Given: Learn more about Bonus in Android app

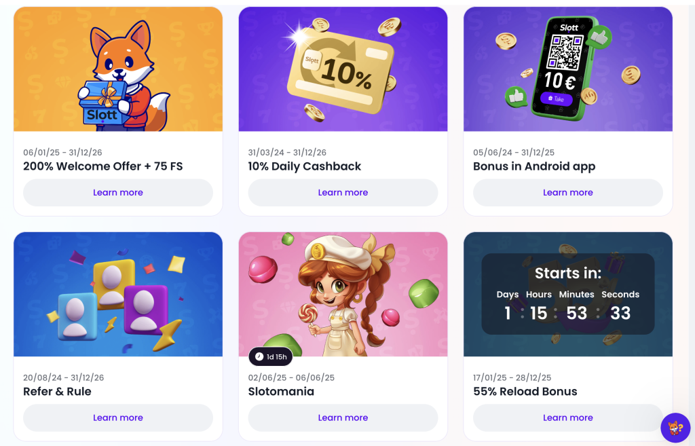Looking at the screenshot, I should (x=568, y=192).
